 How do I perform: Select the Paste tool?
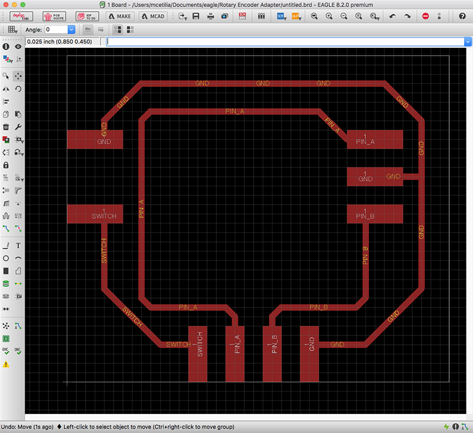18,114
